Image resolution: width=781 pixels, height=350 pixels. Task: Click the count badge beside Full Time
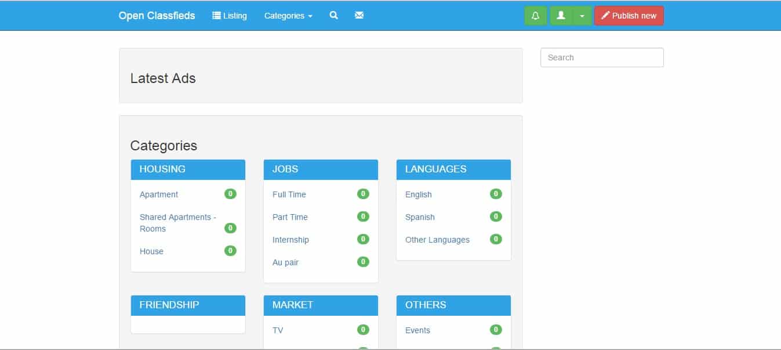coord(363,194)
